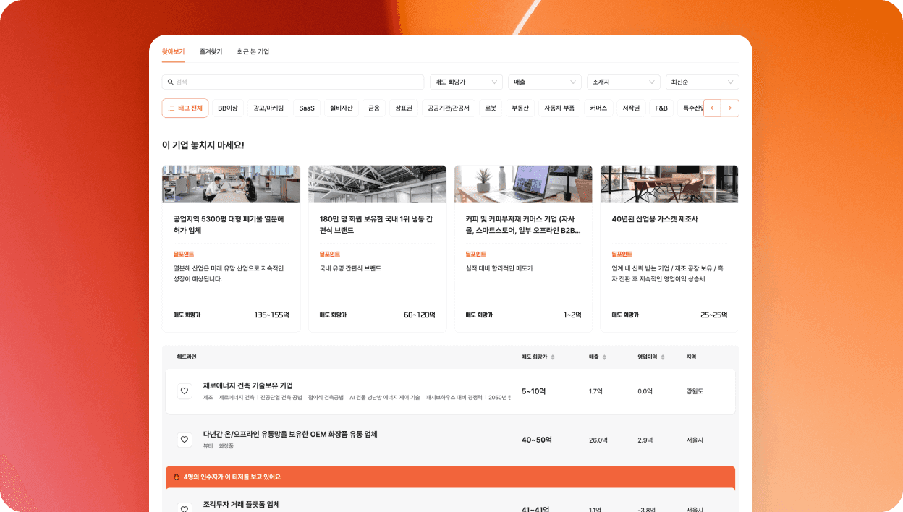This screenshot has width=903, height=512.
Task: Open the 최근 본 기업 tab
Action: [x=253, y=52]
